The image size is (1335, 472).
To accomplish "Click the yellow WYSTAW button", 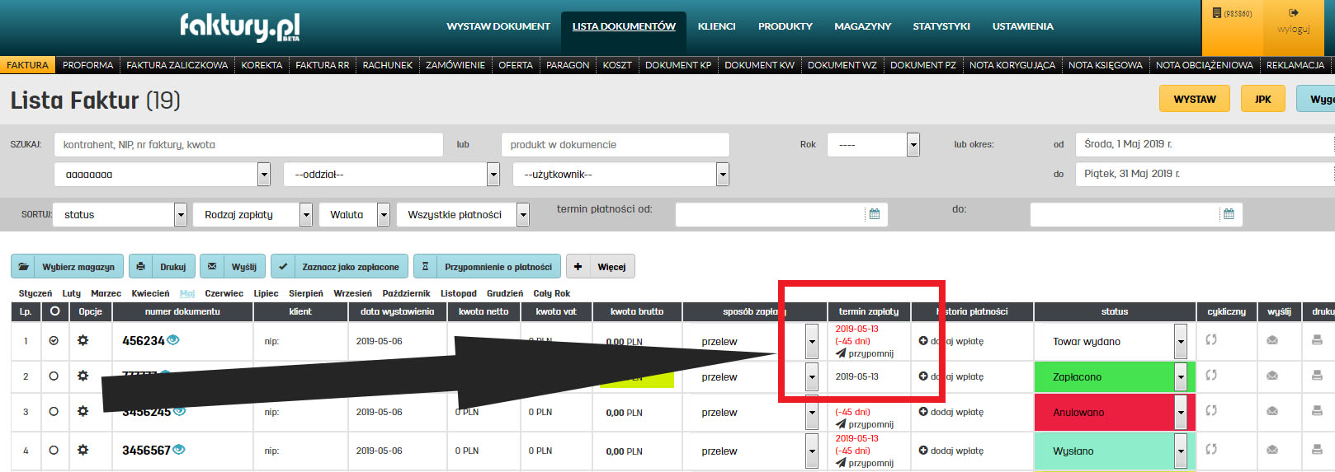I will click(x=1194, y=99).
